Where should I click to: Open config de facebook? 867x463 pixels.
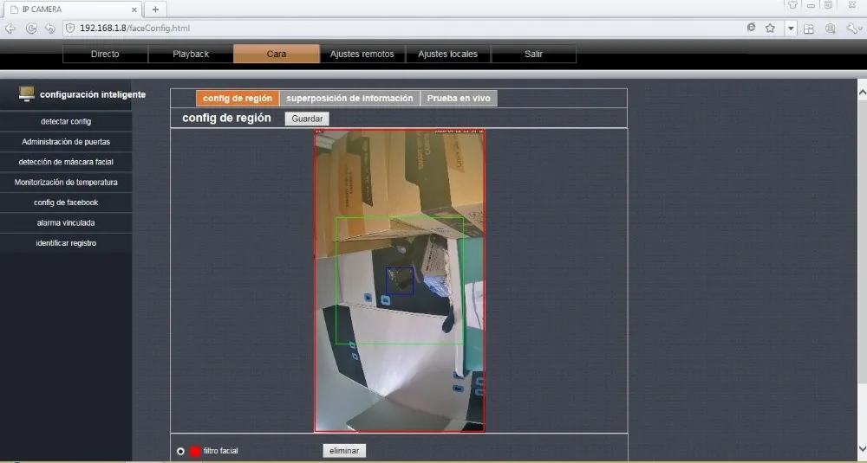[x=66, y=203]
